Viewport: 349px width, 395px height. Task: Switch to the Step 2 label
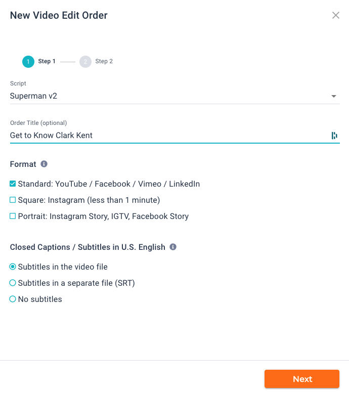click(104, 61)
